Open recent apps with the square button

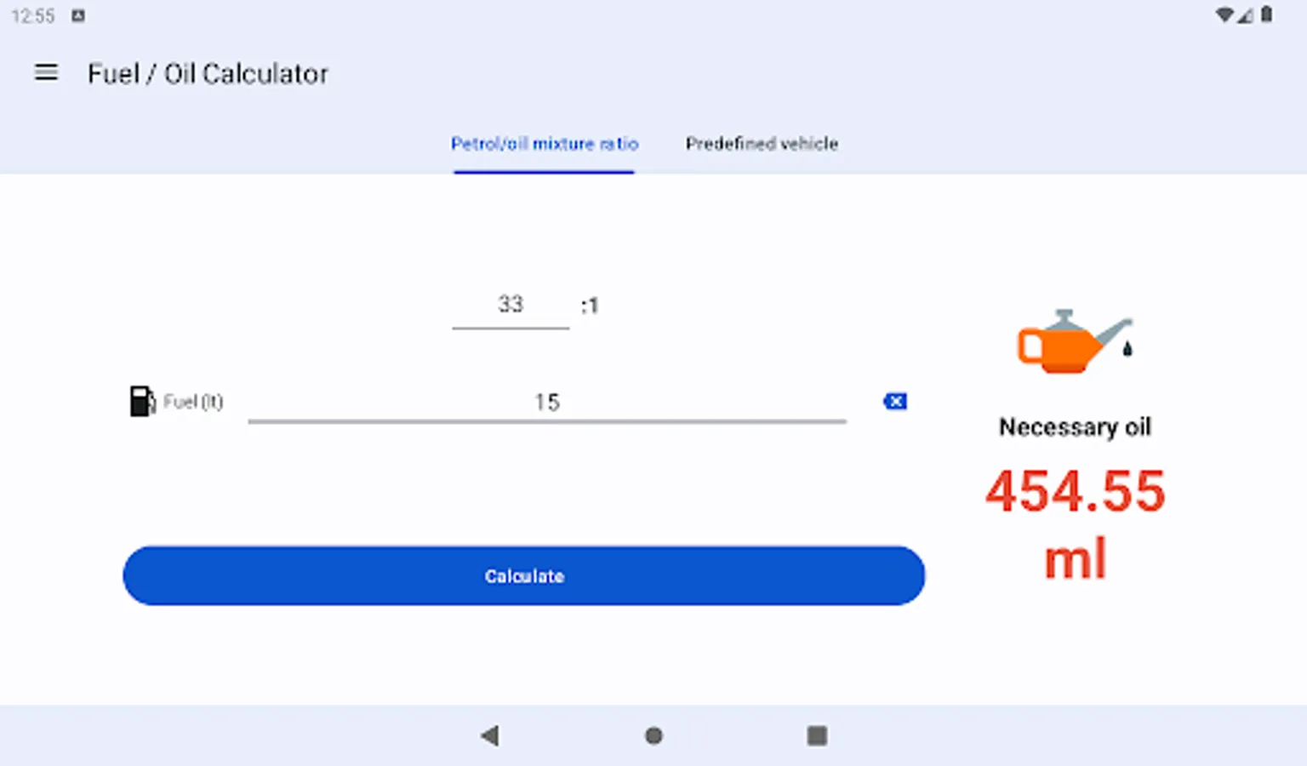[817, 735]
